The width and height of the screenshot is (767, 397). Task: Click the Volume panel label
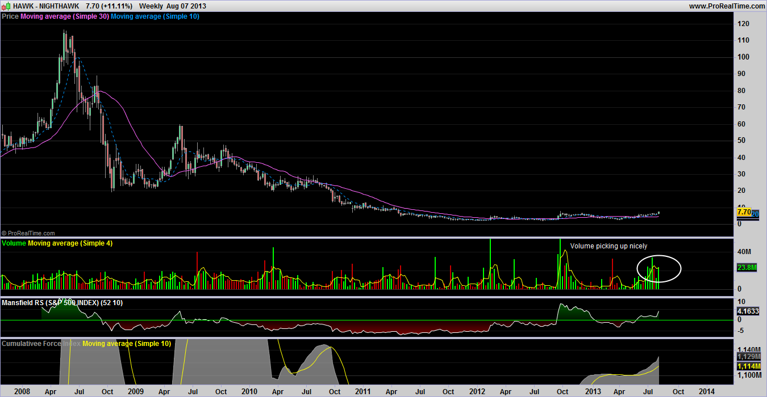coord(14,243)
